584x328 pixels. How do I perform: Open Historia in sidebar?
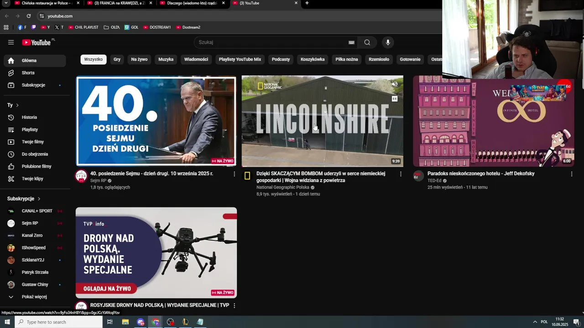click(35, 118)
